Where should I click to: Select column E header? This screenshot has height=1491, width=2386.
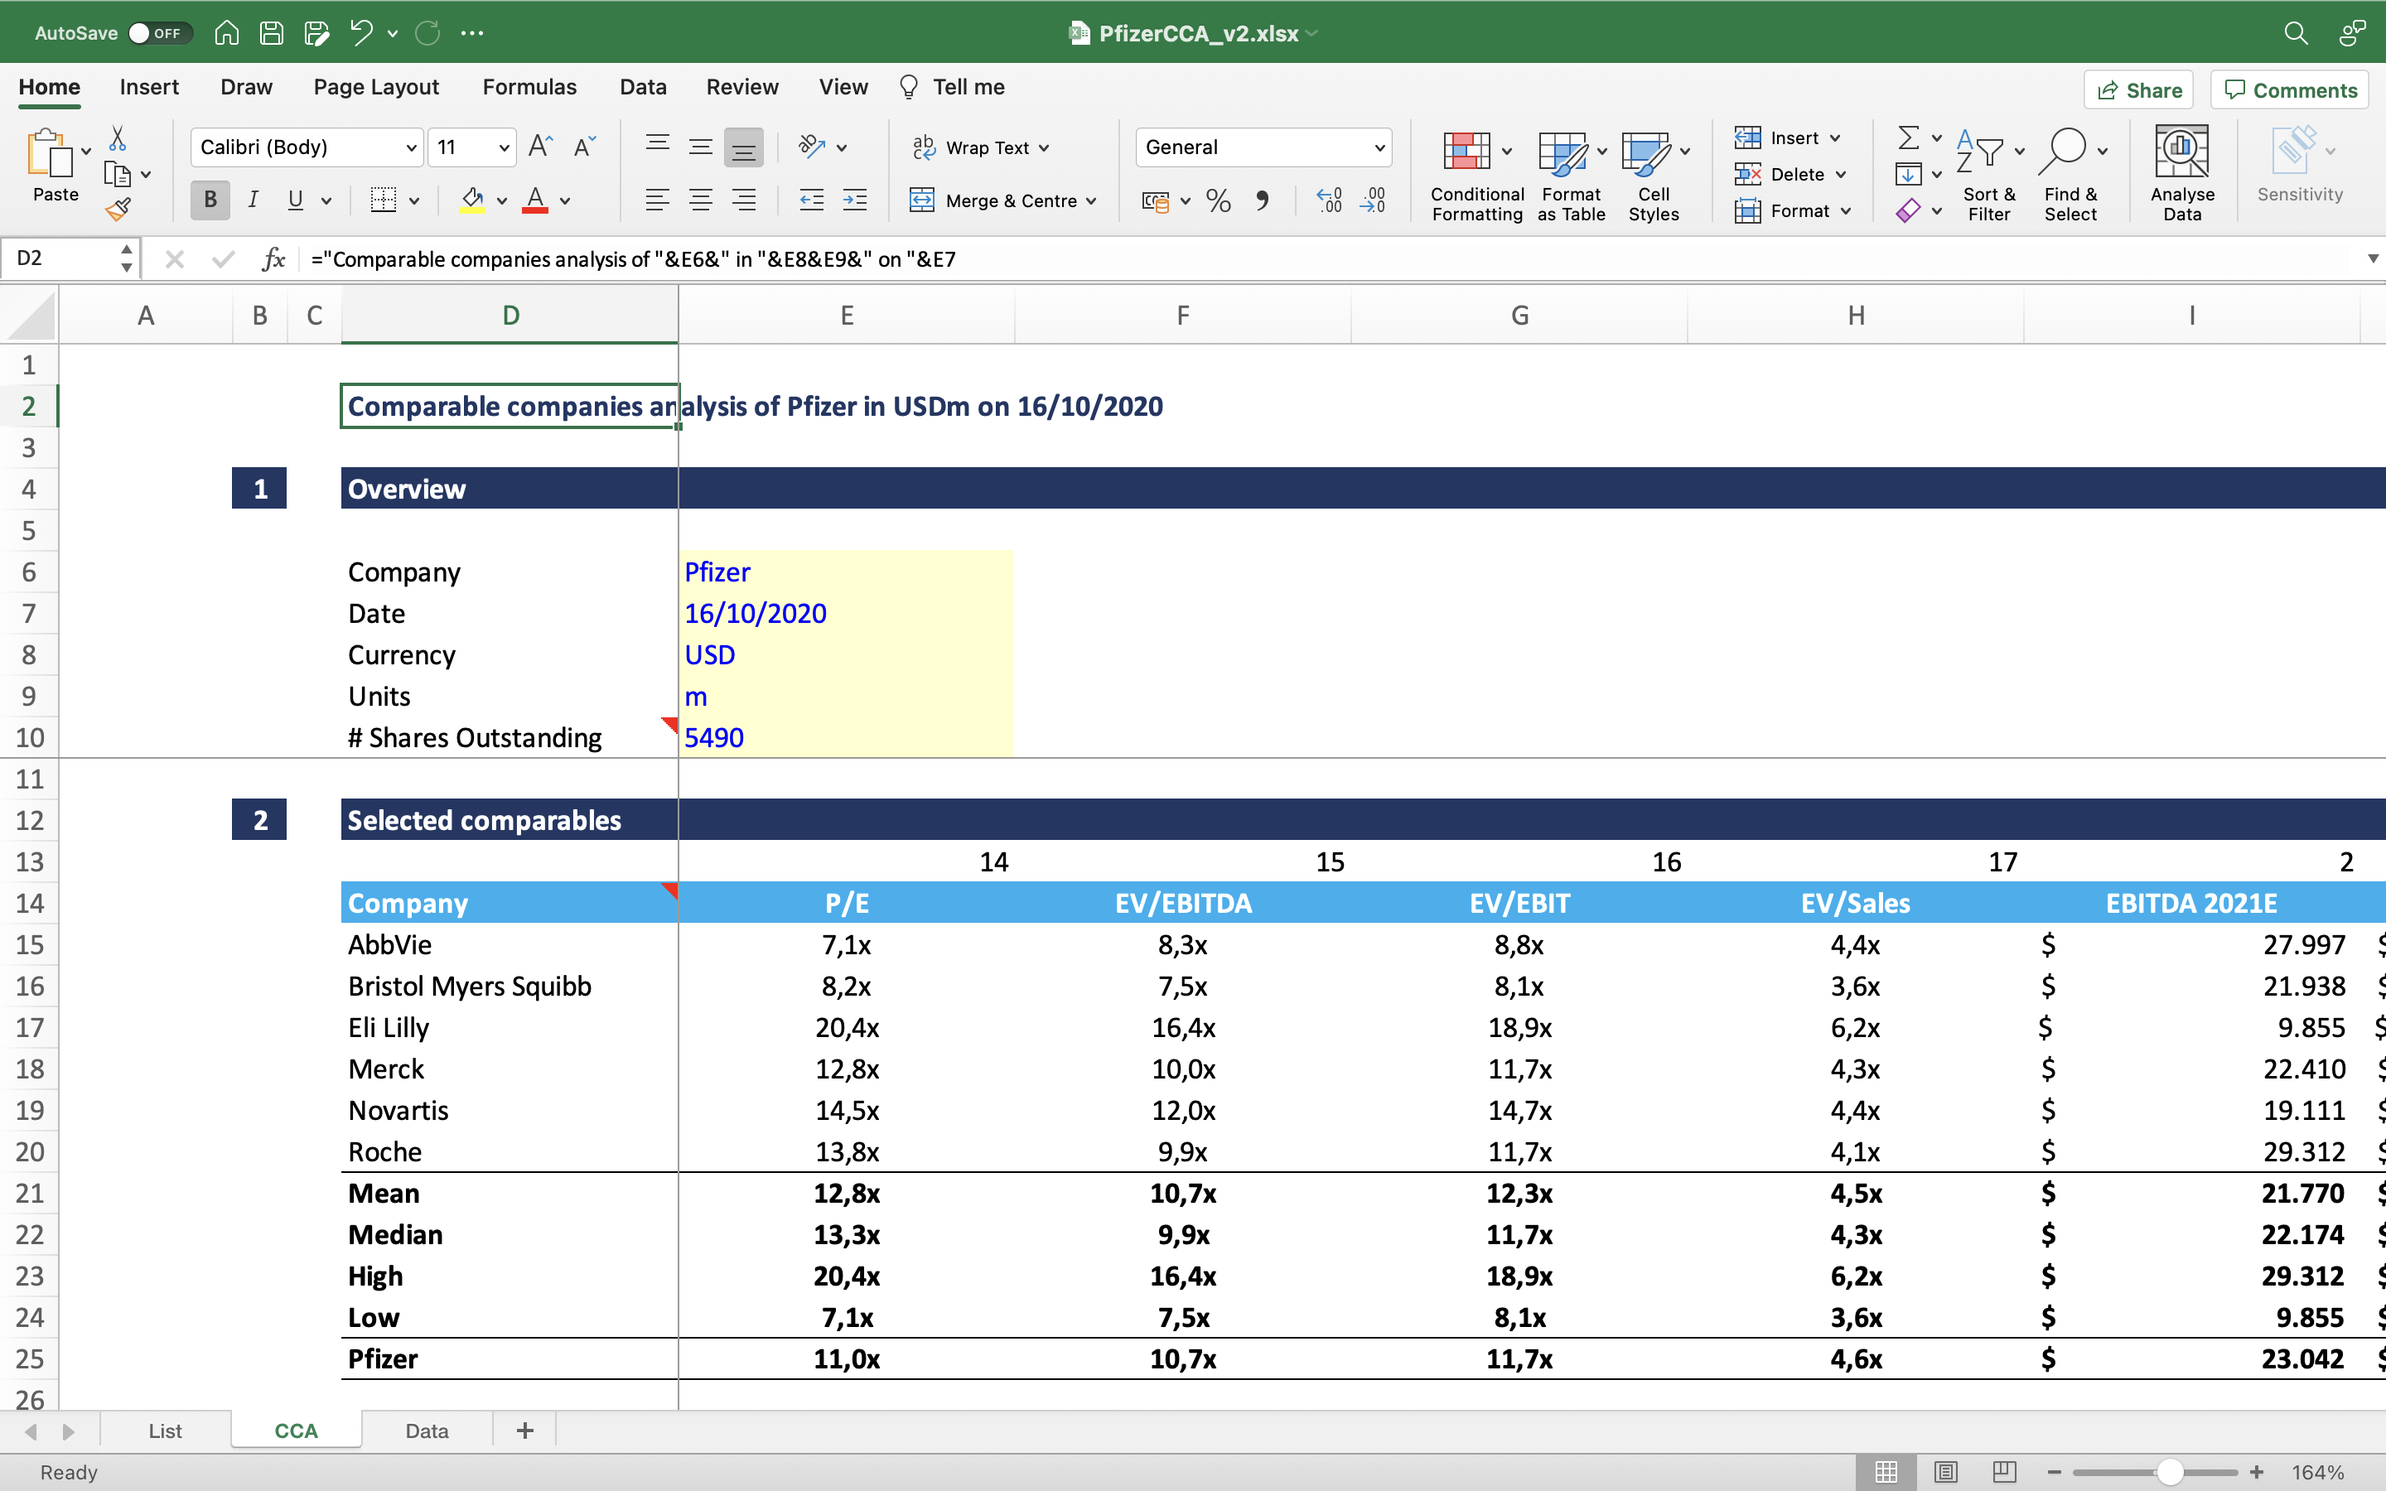(846, 316)
